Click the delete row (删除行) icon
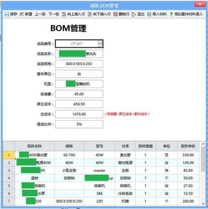 point(115,14)
